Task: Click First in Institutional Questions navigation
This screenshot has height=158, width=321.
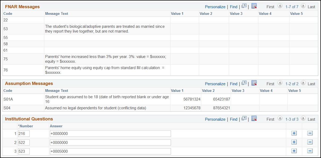Action: coord(270,119)
